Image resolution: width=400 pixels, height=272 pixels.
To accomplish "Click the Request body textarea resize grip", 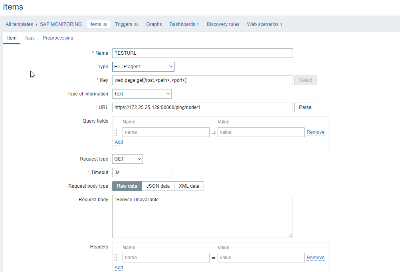I will point(291,236).
